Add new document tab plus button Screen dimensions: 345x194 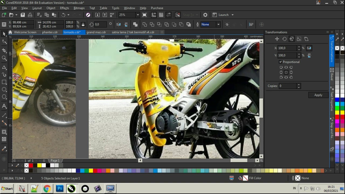click(162, 32)
